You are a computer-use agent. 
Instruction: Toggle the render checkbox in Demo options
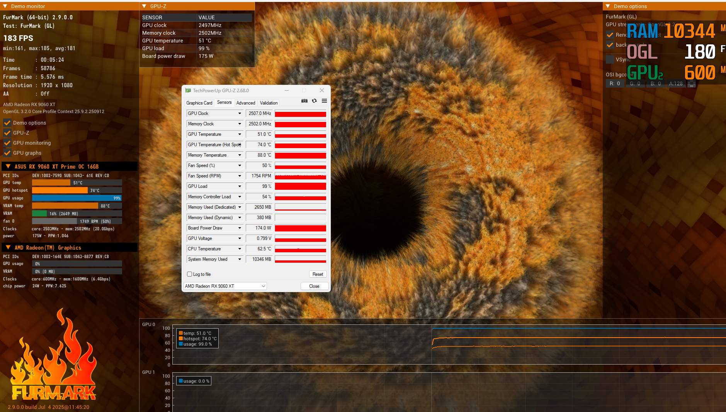click(x=610, y=35)
